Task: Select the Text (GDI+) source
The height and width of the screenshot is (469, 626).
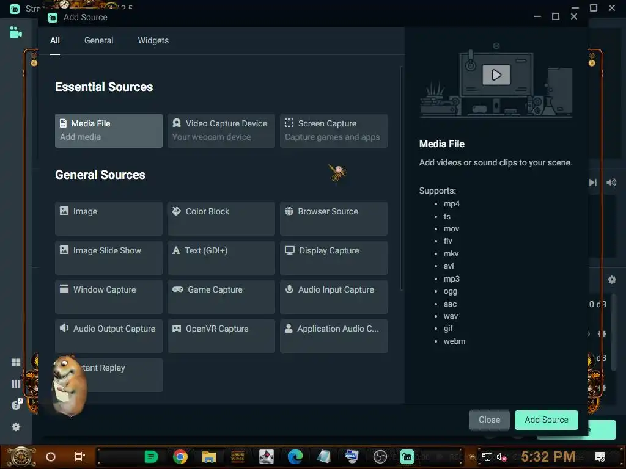Action: pos(221,257)
